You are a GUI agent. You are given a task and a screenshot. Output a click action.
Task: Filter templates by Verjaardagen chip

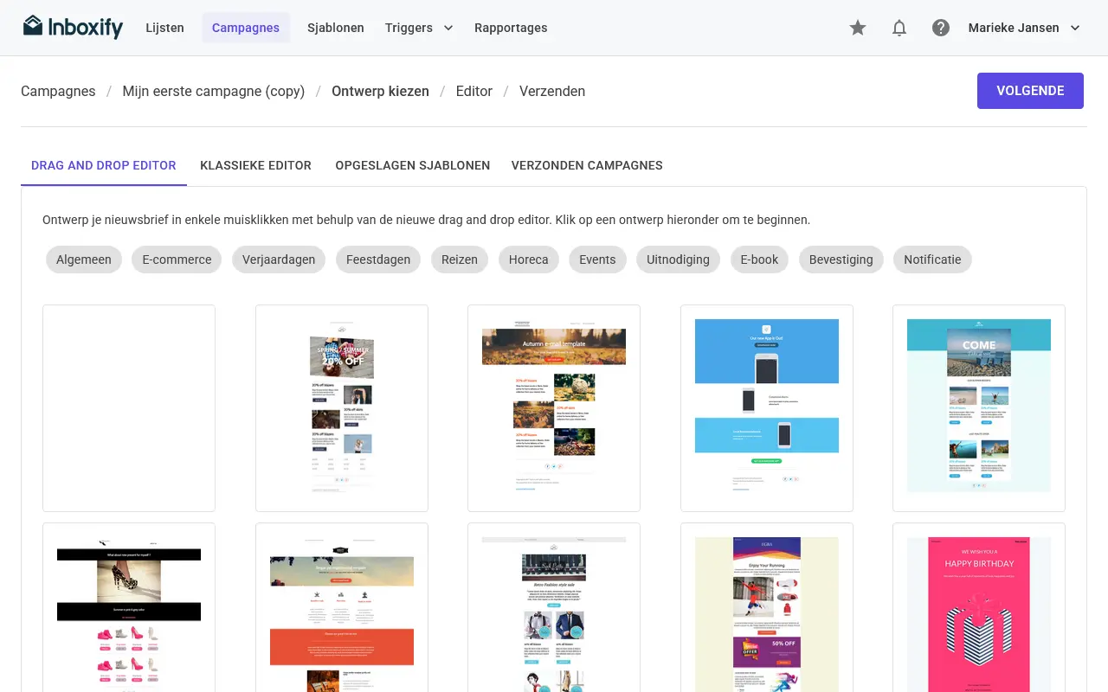click(279, 259)
